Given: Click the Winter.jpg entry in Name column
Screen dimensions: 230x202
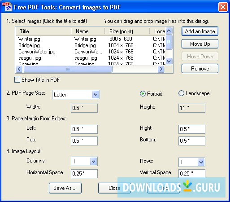Looking at the screenshot, I should 85,39.
